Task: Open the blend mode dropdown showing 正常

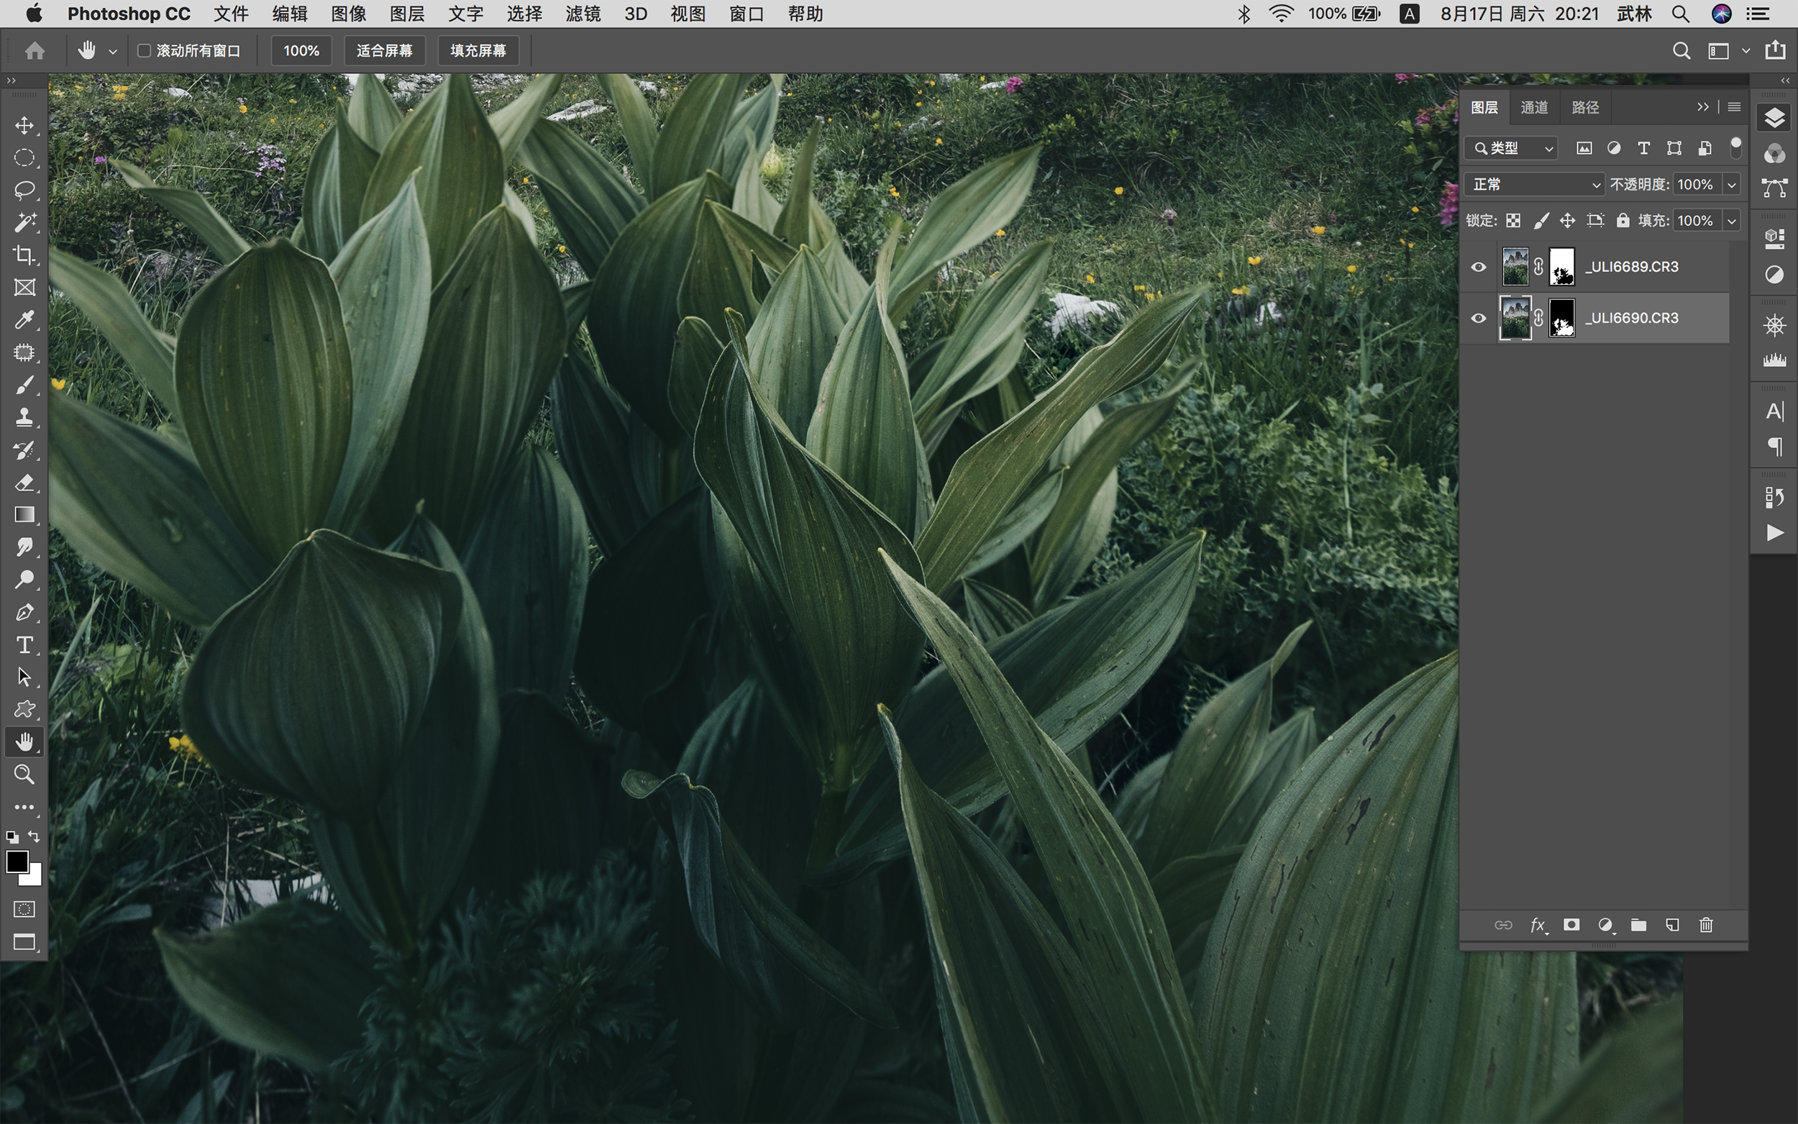Action: (x=1534, y=184)
